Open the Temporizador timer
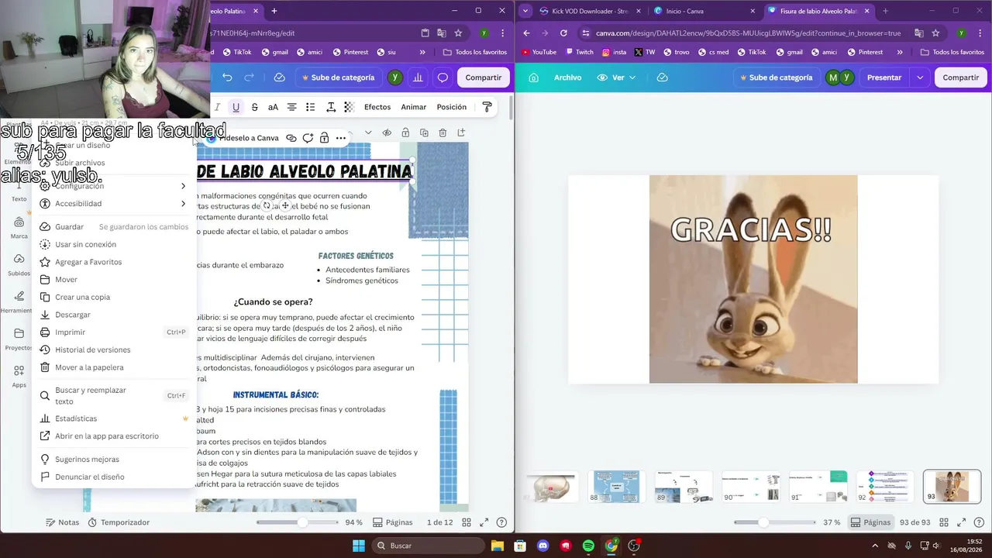 (x=118, y=522)
